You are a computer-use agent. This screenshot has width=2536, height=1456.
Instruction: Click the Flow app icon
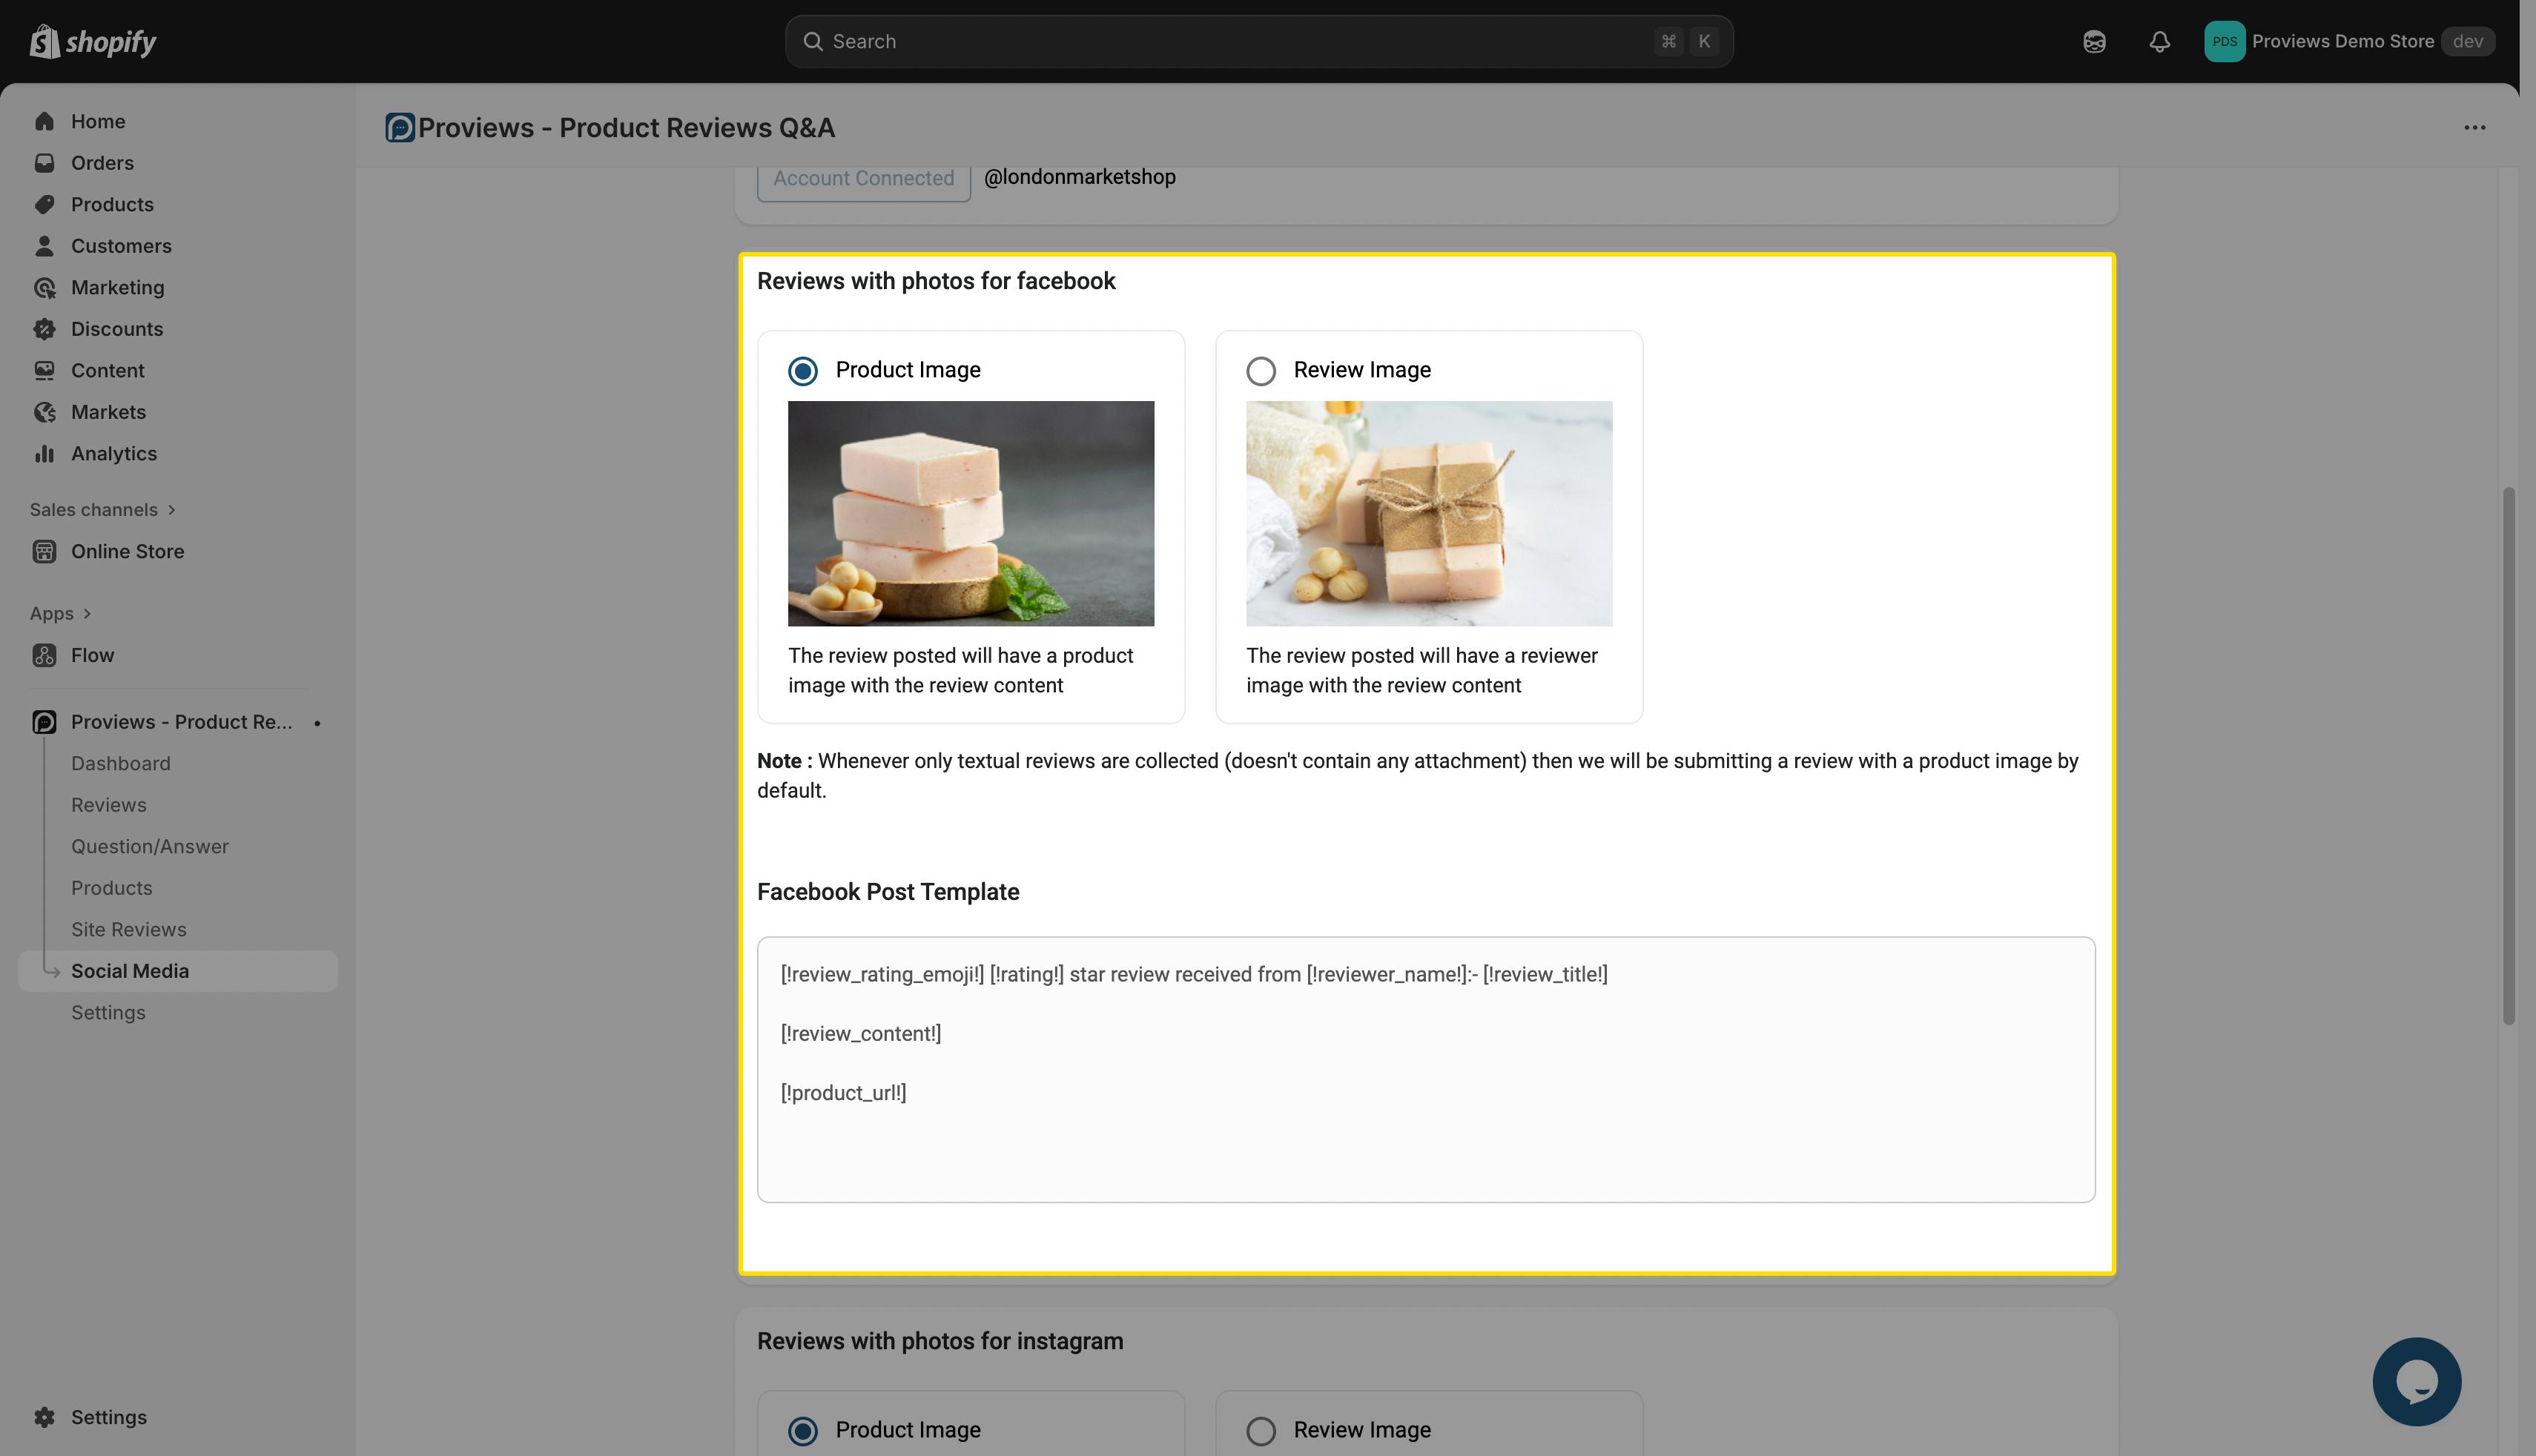(x=44, y=655)
